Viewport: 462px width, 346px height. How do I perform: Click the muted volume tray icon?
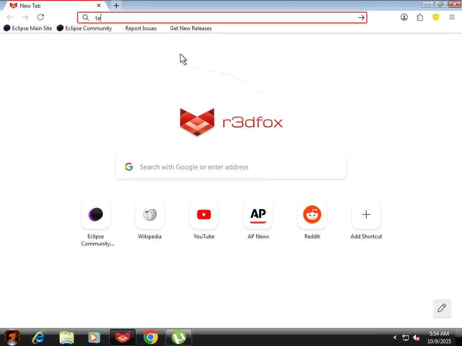pyautogui.click(x=416, y=338)
